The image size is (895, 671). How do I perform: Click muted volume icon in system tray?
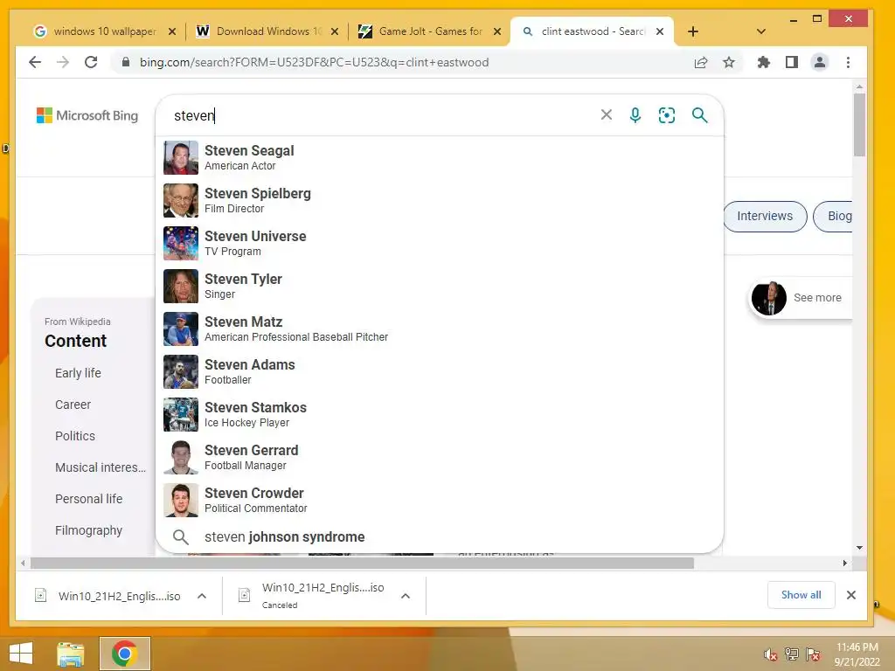click(x=770, y=654)
